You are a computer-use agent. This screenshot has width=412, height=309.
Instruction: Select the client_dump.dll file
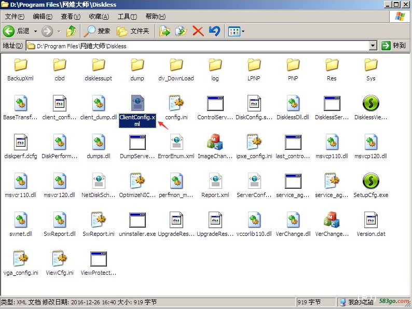pyautogui.click(x=99, y=108)
